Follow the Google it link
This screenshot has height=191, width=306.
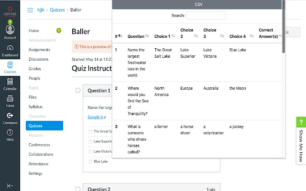click(x=95, y=117)
